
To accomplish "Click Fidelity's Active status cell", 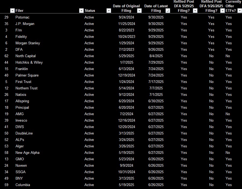I will (x=89, y=37).
